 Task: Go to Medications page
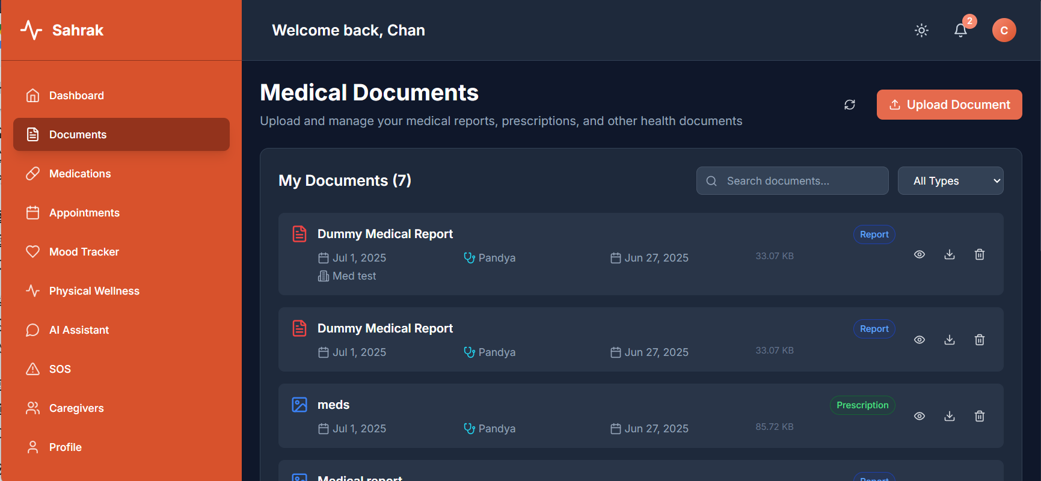click(x=121, y=174)
